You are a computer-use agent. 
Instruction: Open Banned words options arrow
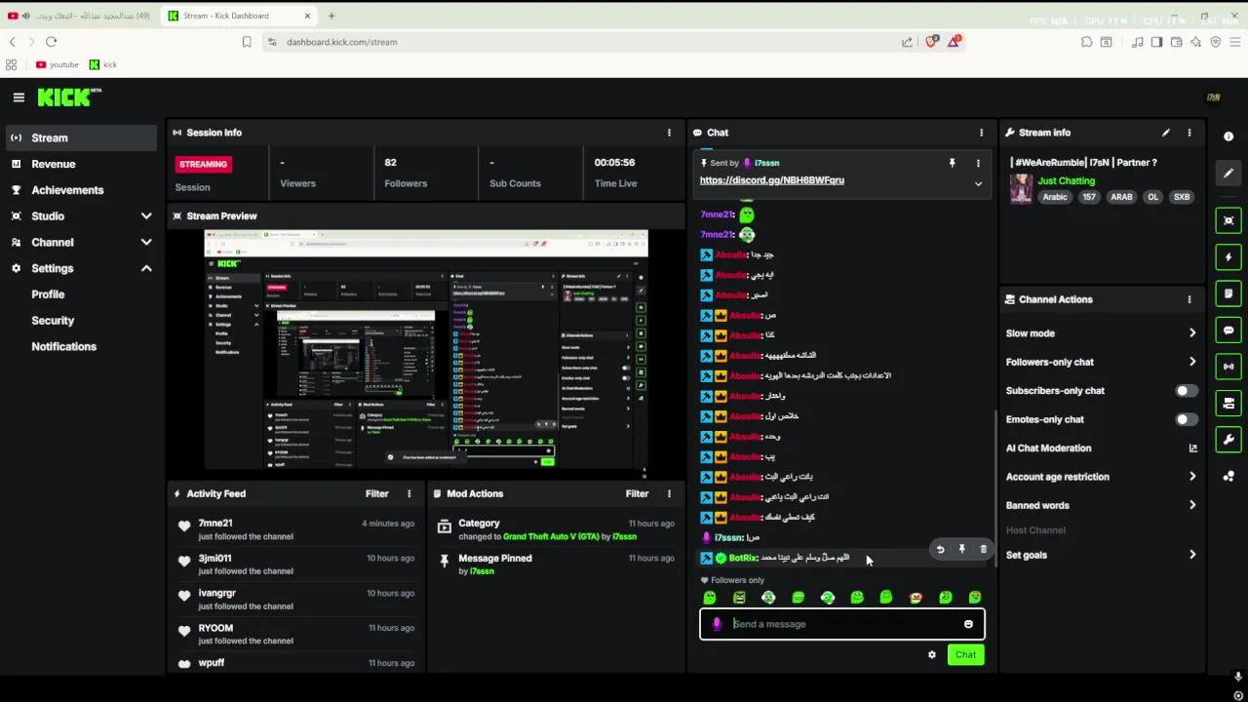(x=1191, y=505)
